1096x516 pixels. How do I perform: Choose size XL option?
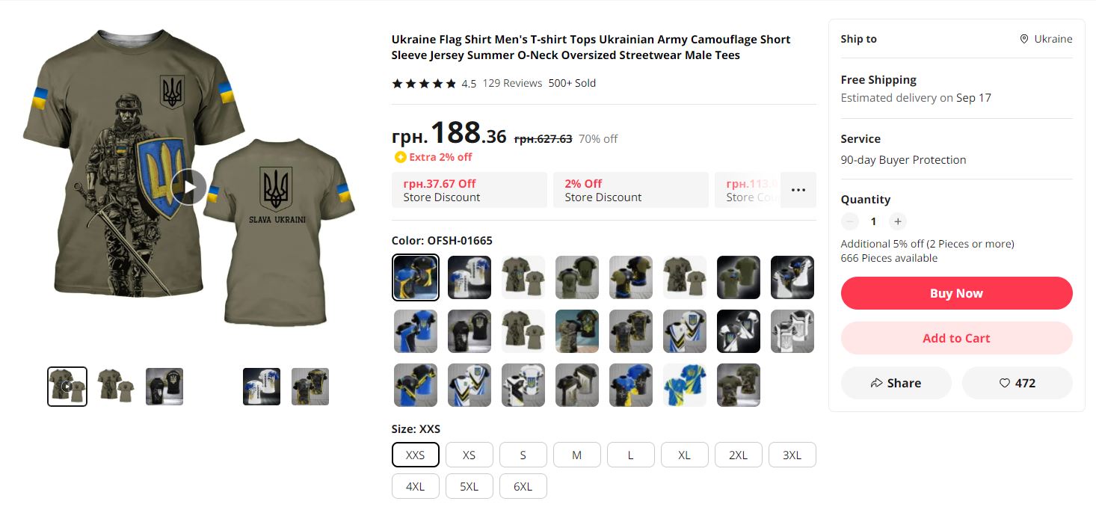684,455
